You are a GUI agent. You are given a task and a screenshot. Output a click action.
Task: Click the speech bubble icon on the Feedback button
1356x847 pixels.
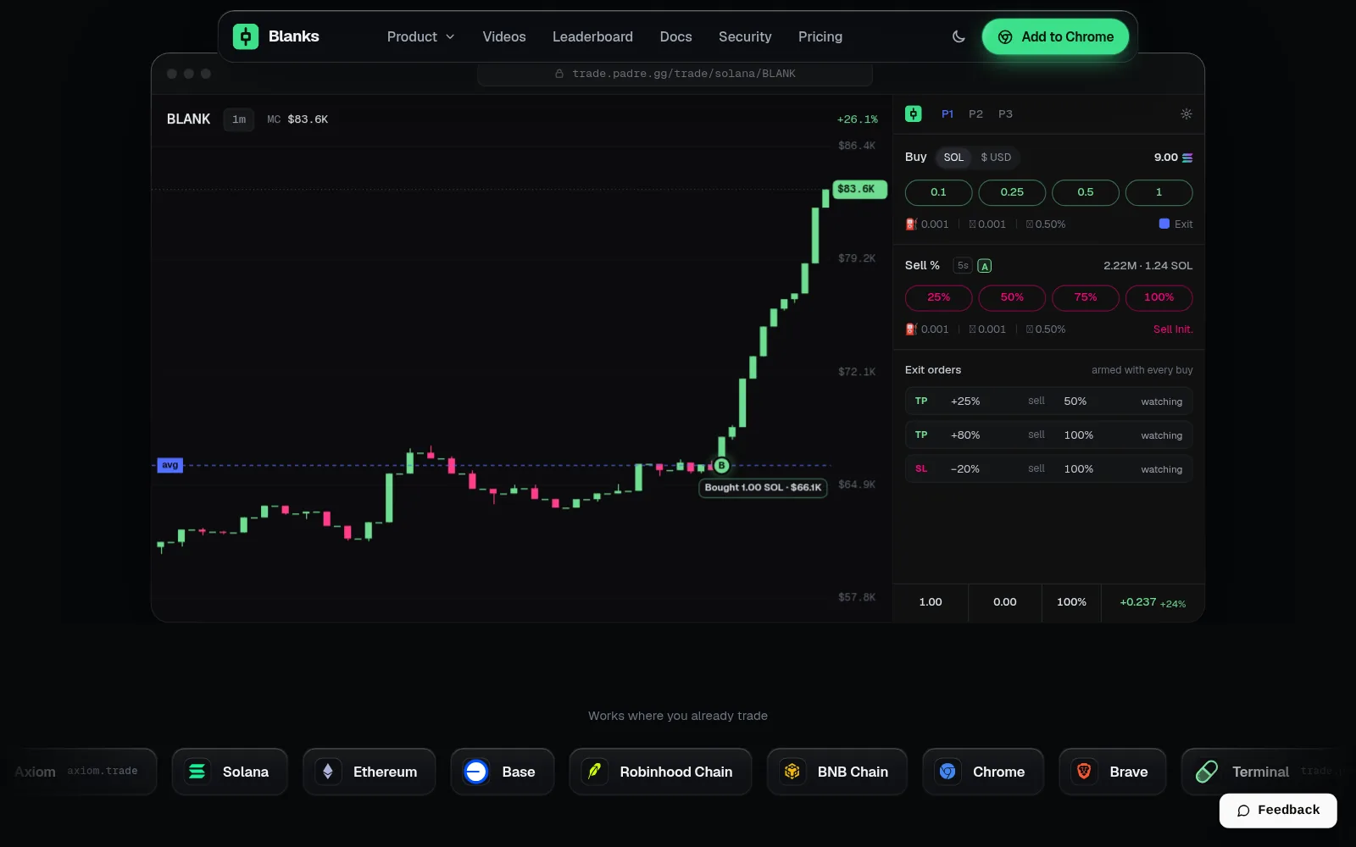[1243, 811]
